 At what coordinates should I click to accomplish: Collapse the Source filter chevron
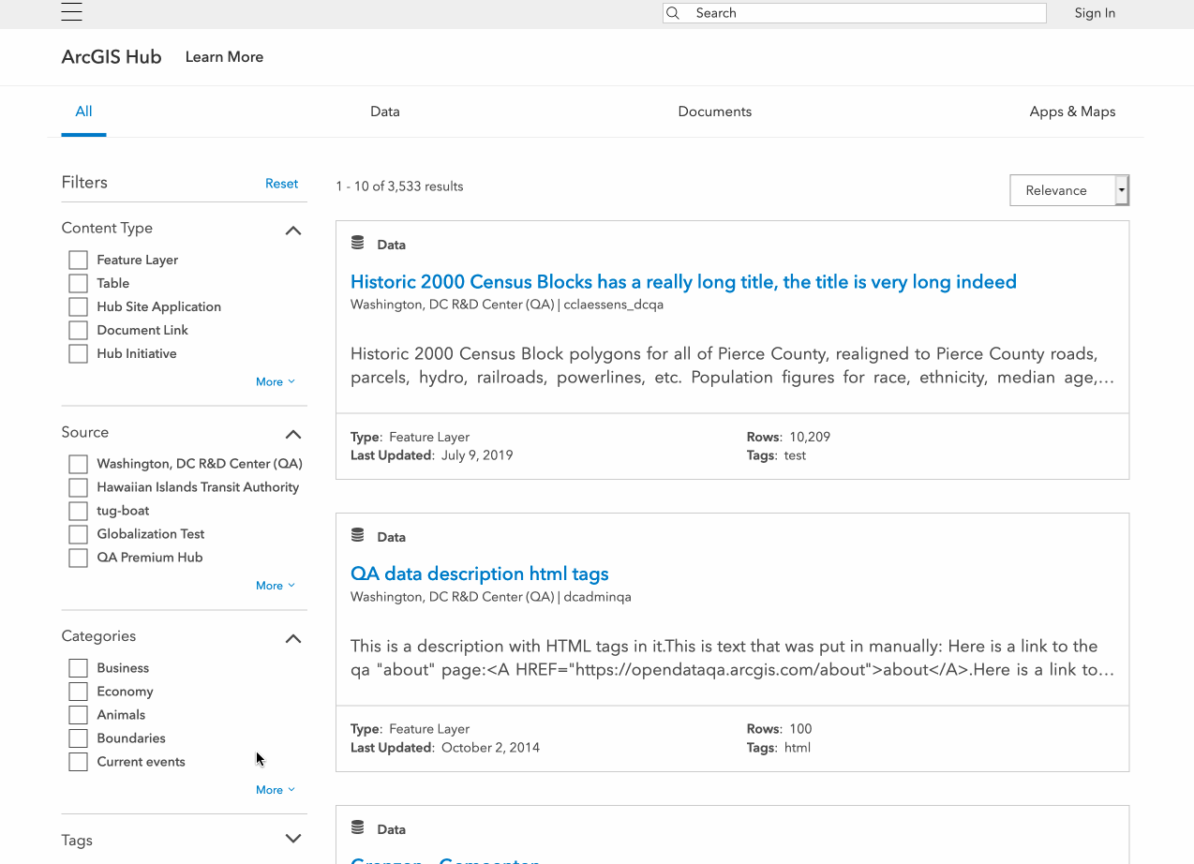pyautogui.click(x=293, y=434)
